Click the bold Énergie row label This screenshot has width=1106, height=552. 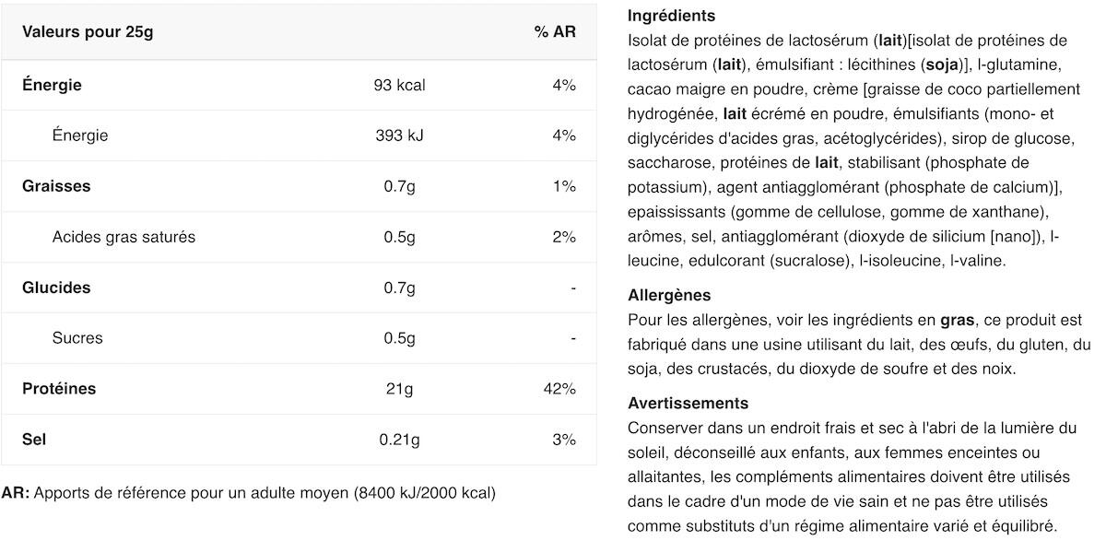point(52,85)
